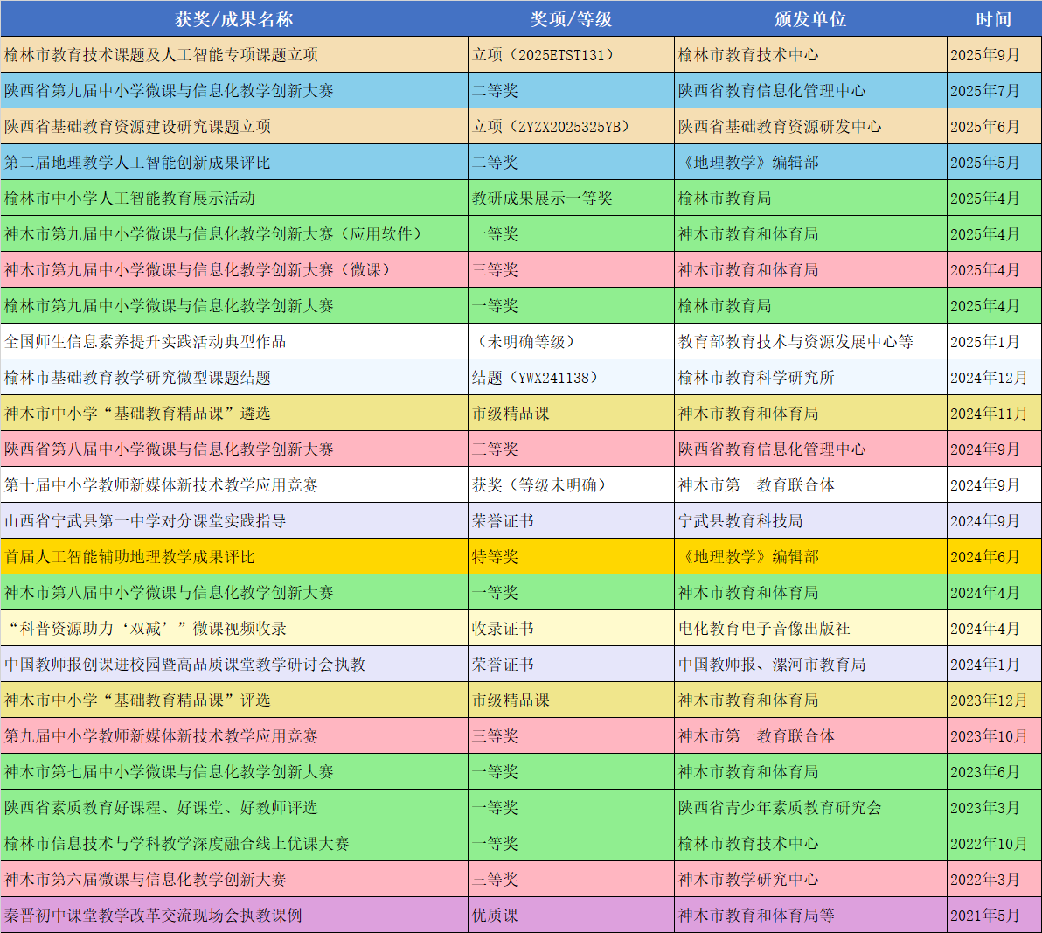Click the 特等奖 cell
Viewport: 1042px width, 933px height.
pos(571,557)
